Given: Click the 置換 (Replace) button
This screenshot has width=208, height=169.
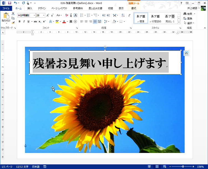Looking at the screenshot, I should coord(188,19).
